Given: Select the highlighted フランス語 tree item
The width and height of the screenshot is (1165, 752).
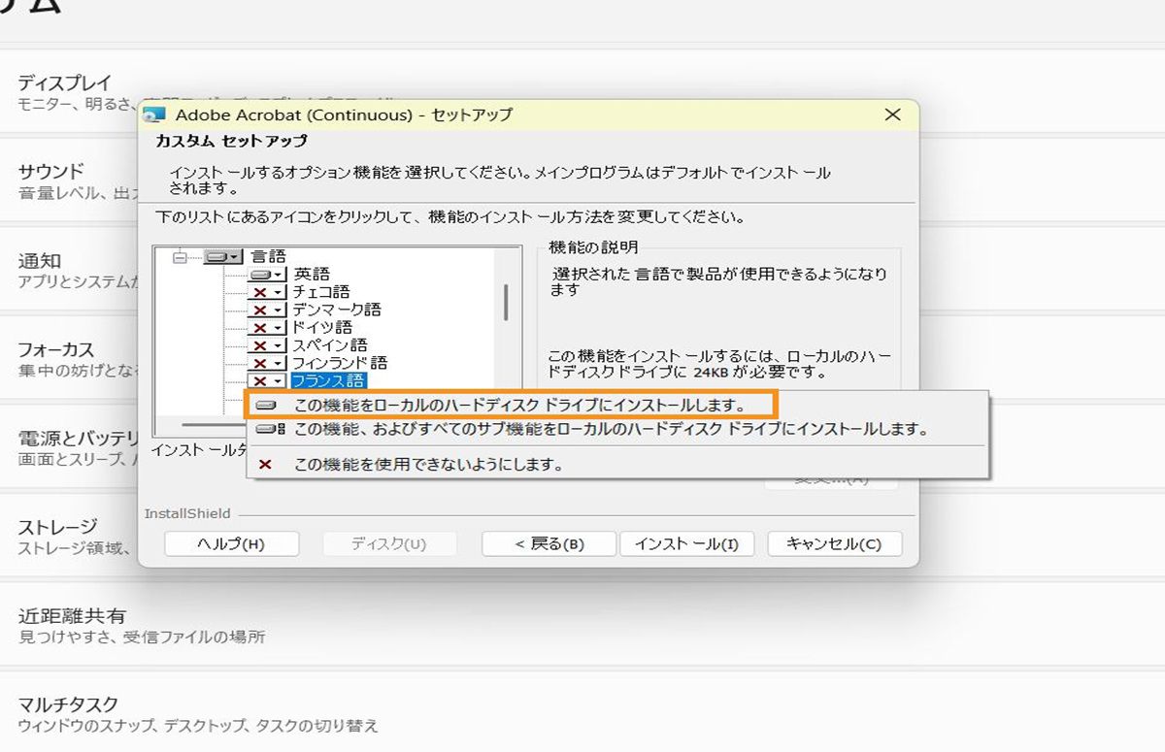Looking at the screenshot, I should 329,380.
